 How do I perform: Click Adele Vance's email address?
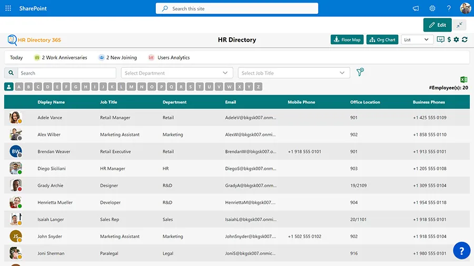coord(251,118)
